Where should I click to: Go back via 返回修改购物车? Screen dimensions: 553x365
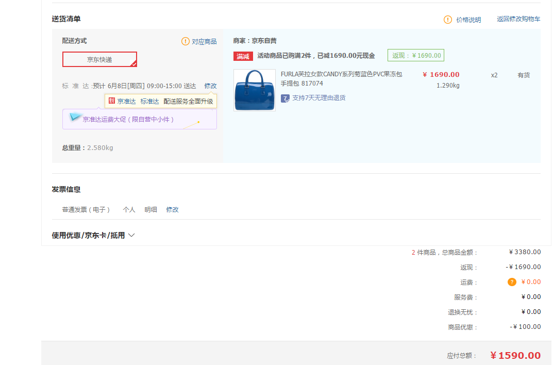[x=518, y=19]
